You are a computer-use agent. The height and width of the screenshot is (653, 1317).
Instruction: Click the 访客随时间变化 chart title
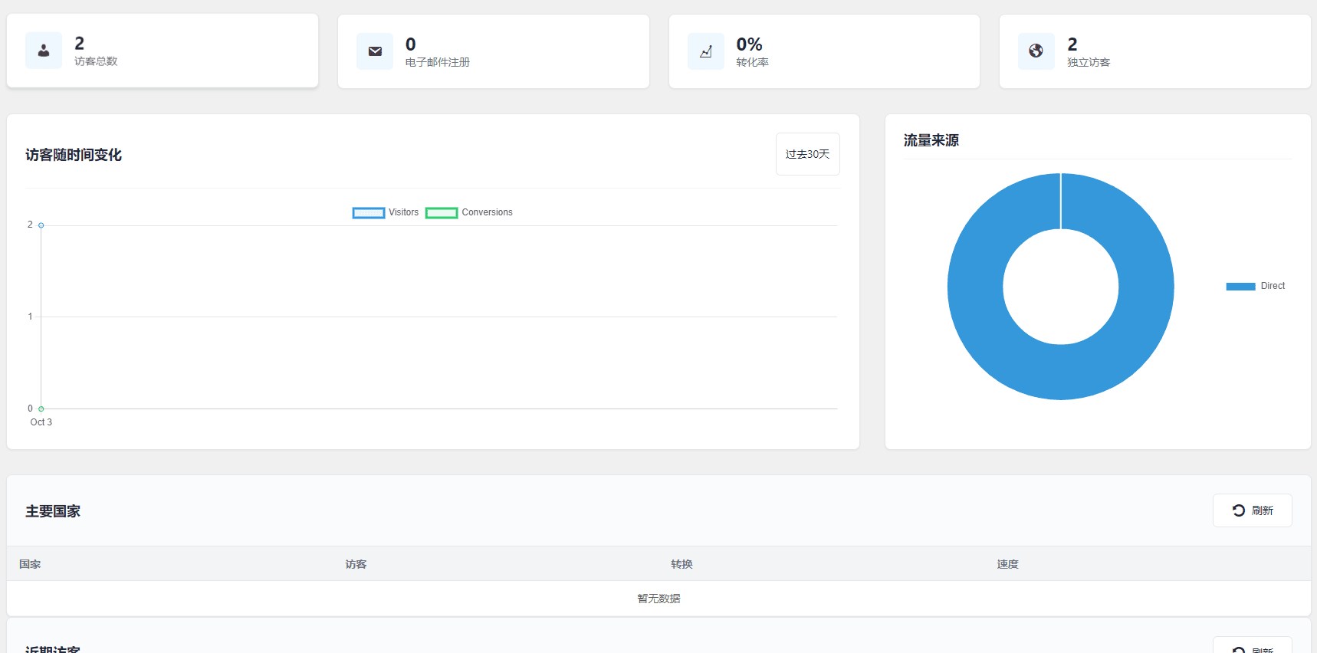coord(74,155)
